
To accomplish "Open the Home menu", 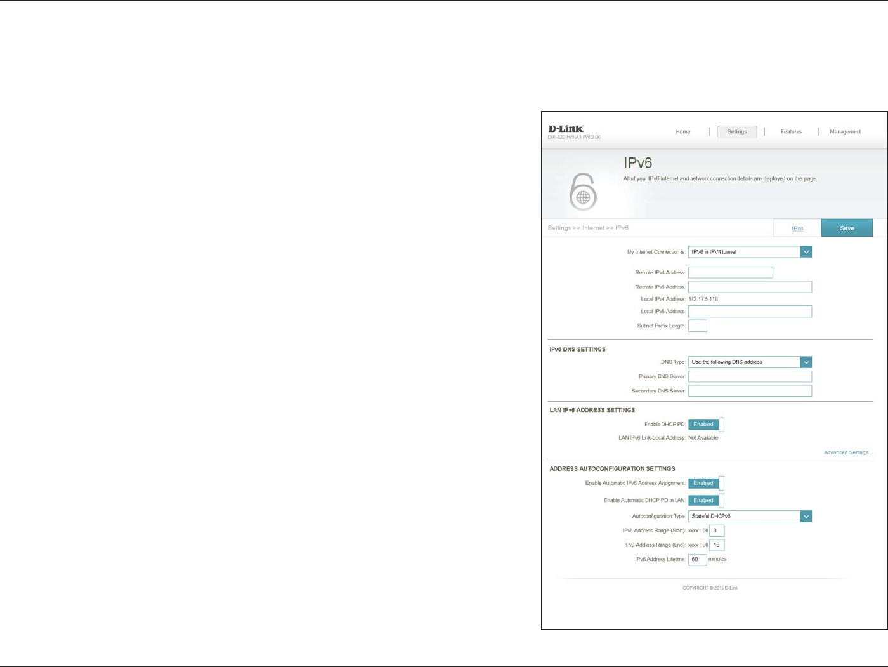I will [683, 132].
